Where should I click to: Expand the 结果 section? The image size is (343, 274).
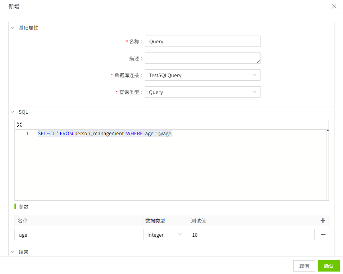(x=13, y=252)
